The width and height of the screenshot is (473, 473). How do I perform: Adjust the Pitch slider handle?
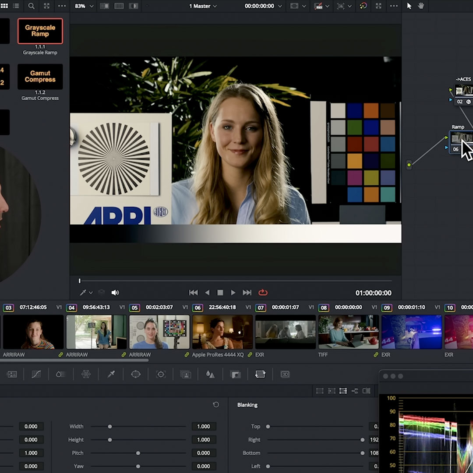tap(138, 453)
